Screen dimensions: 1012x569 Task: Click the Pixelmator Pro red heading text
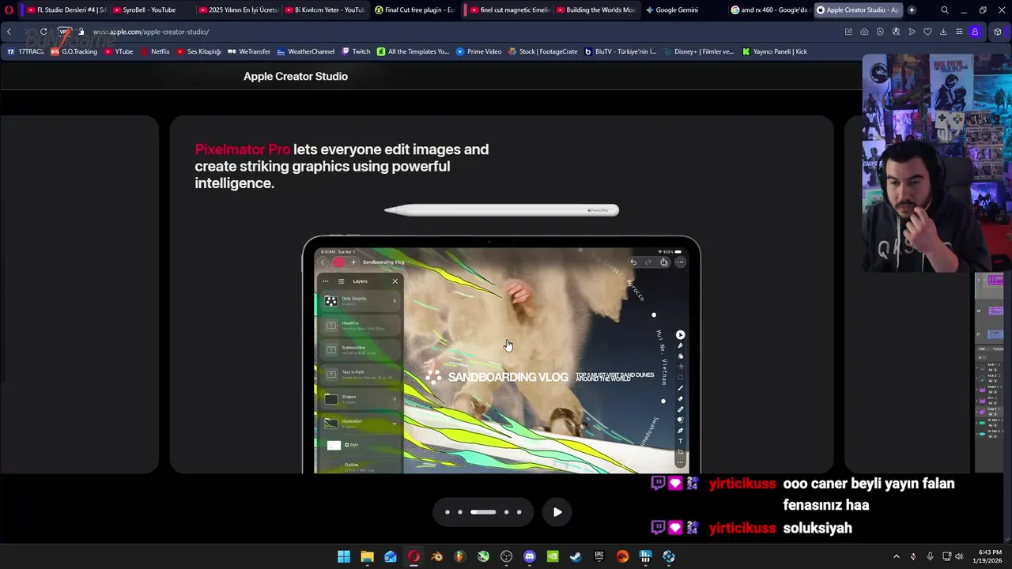(x=243, y=149)
